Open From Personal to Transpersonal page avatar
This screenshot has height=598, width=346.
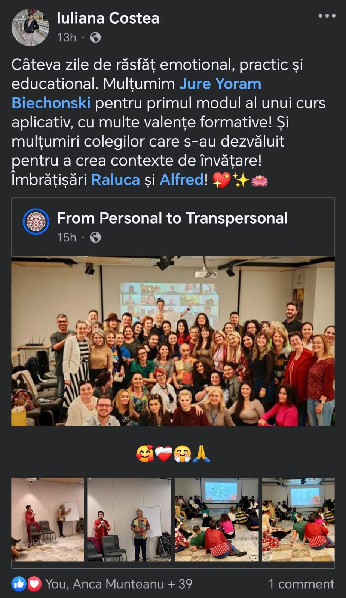(36, 221)
